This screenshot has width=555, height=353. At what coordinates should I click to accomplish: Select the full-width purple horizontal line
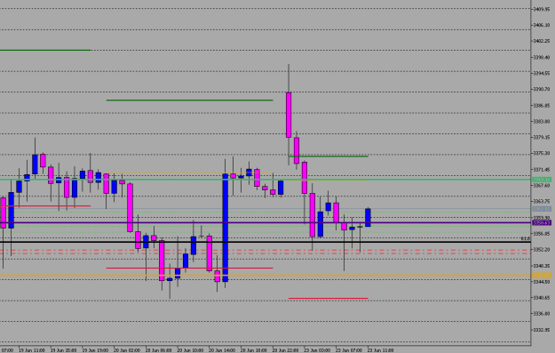click(x=266, y=223)
